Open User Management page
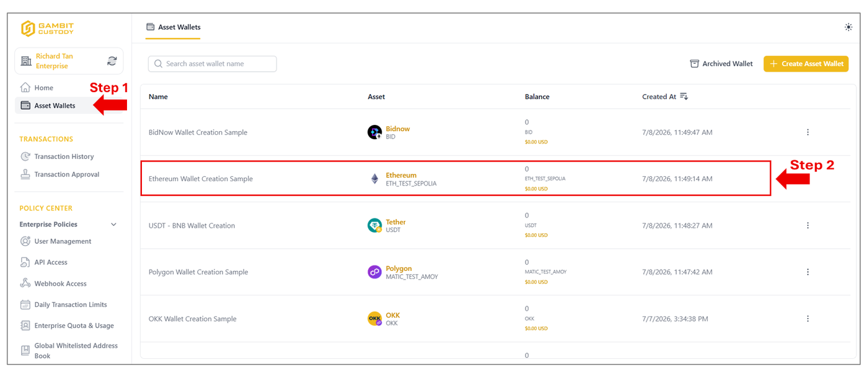This screenshot has width=867, height=378. [x=63, y=241]
